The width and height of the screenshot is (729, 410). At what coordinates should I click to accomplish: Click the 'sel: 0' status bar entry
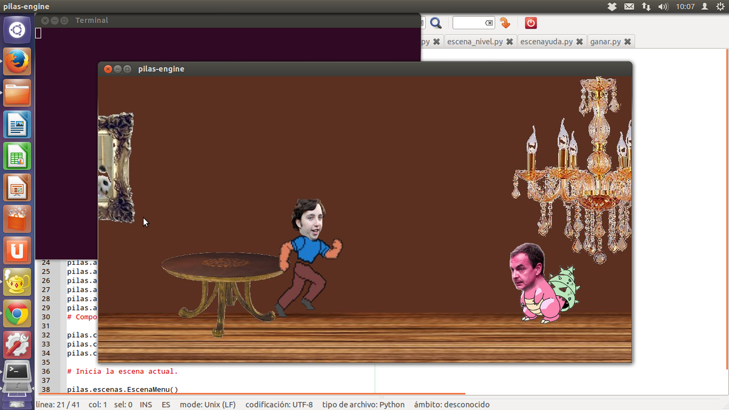coord(123,405)
